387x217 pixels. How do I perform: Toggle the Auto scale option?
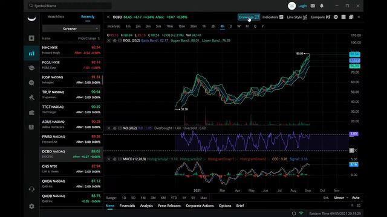(356, 198)
